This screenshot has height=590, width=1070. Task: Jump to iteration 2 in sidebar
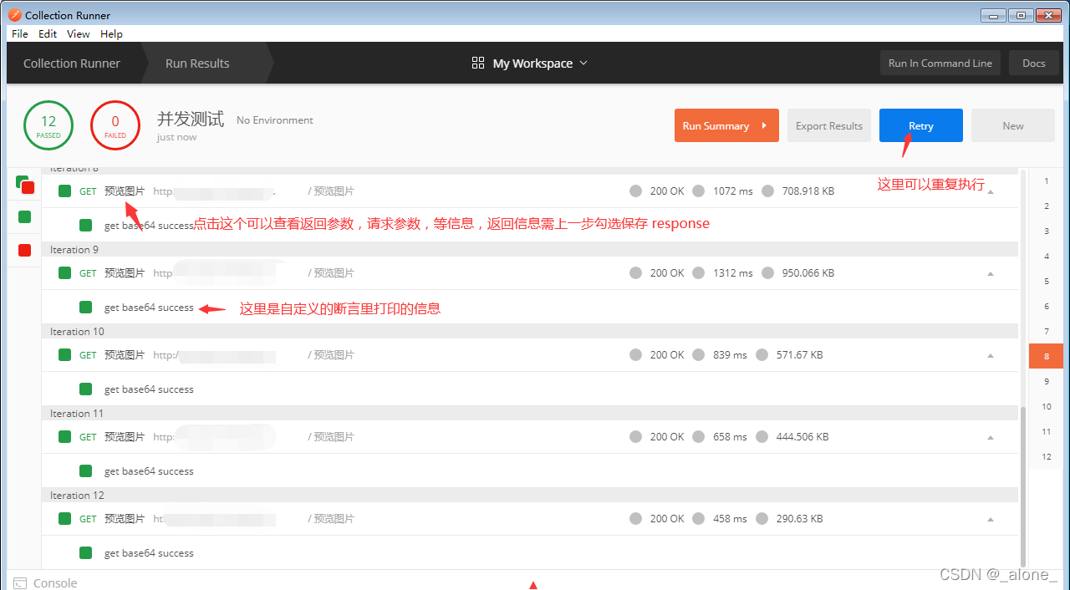coord(1046,206)
